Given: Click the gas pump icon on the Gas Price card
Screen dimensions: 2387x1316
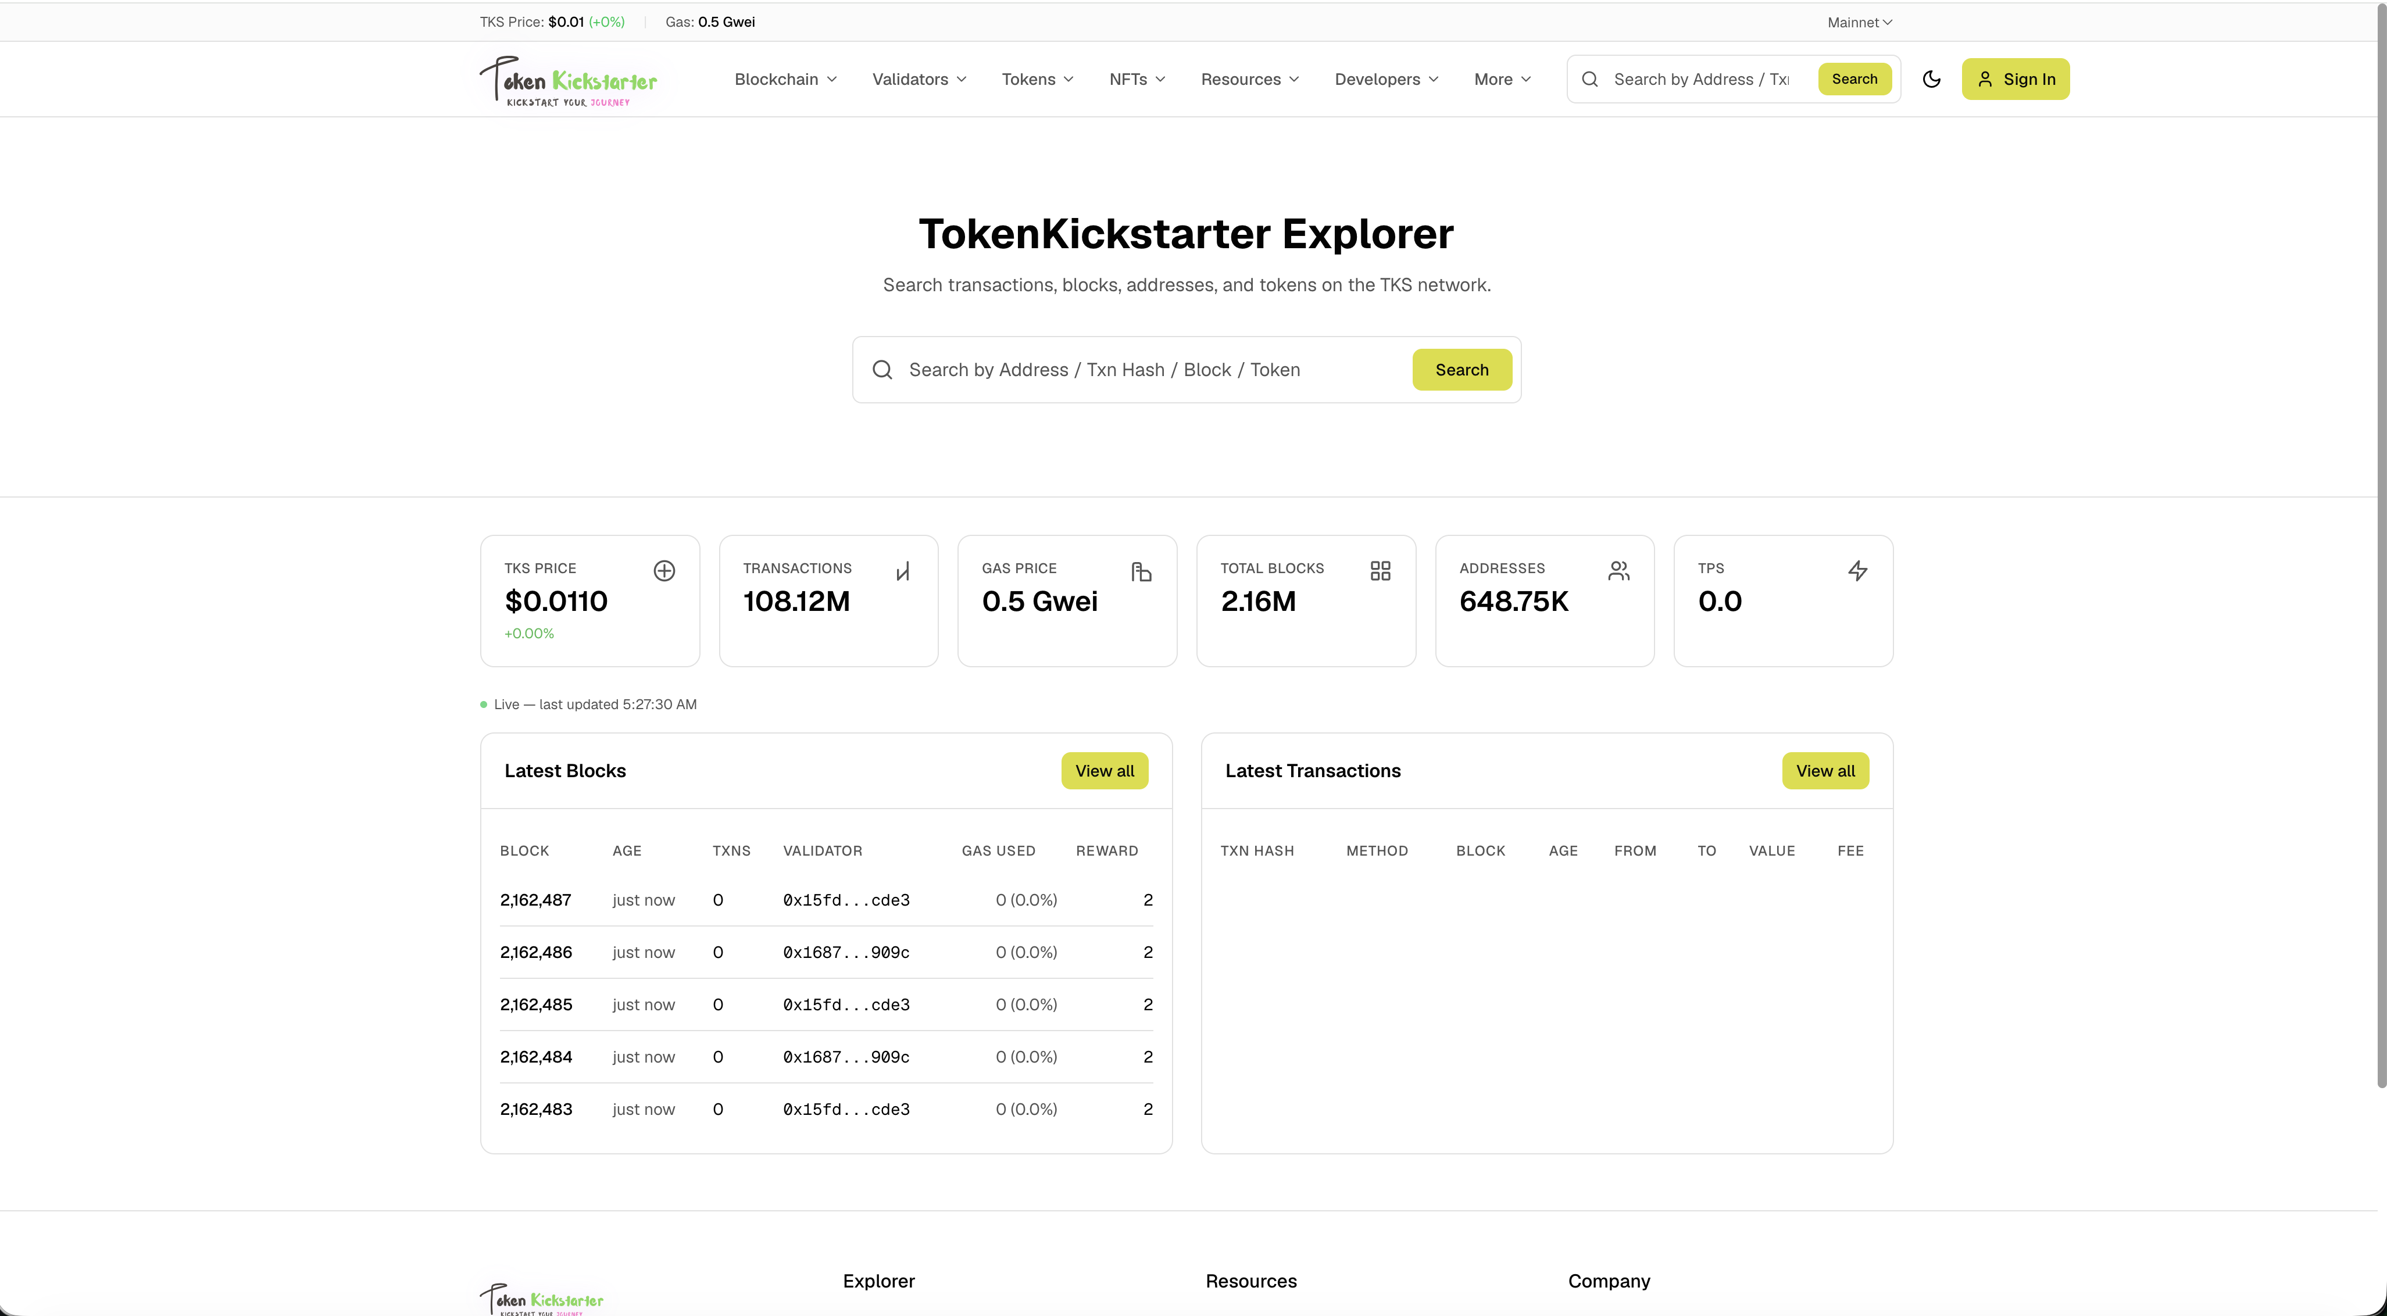Looking at the screenshot, I should click(1142, 571).
